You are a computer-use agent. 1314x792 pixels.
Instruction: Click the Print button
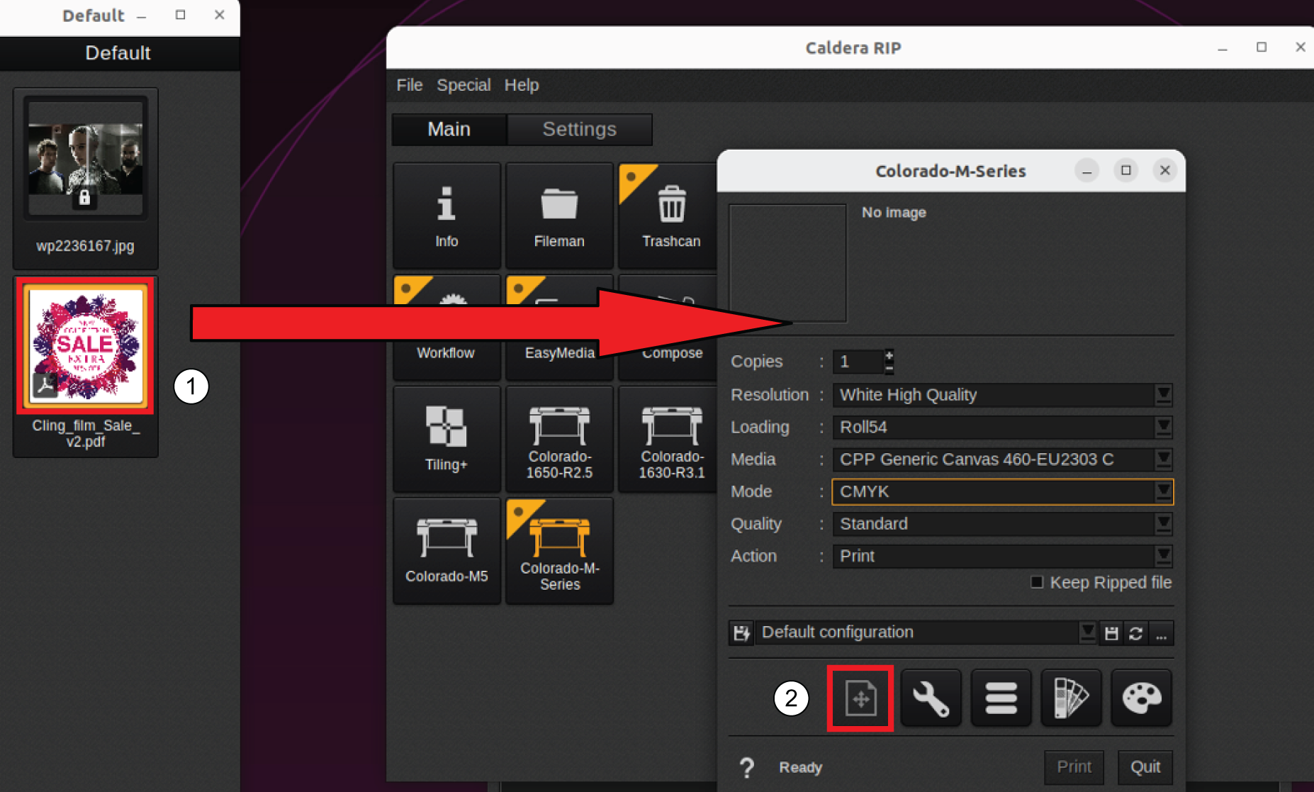(1074, 766)
